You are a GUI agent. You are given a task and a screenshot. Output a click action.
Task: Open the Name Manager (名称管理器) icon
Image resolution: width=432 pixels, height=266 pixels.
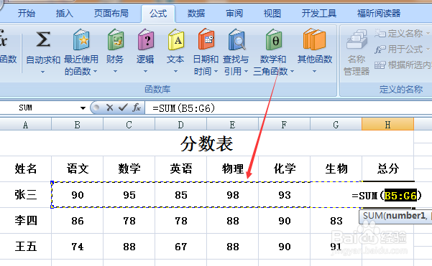point(357,40)
